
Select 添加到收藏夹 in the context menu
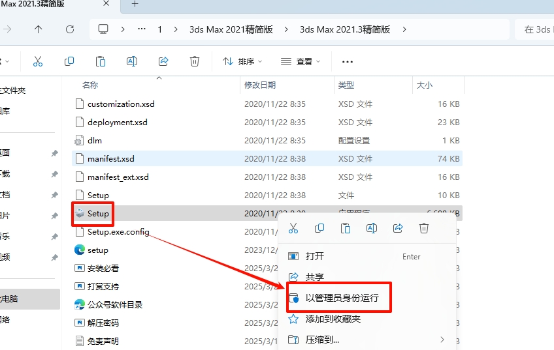click(x=333, y=319)
